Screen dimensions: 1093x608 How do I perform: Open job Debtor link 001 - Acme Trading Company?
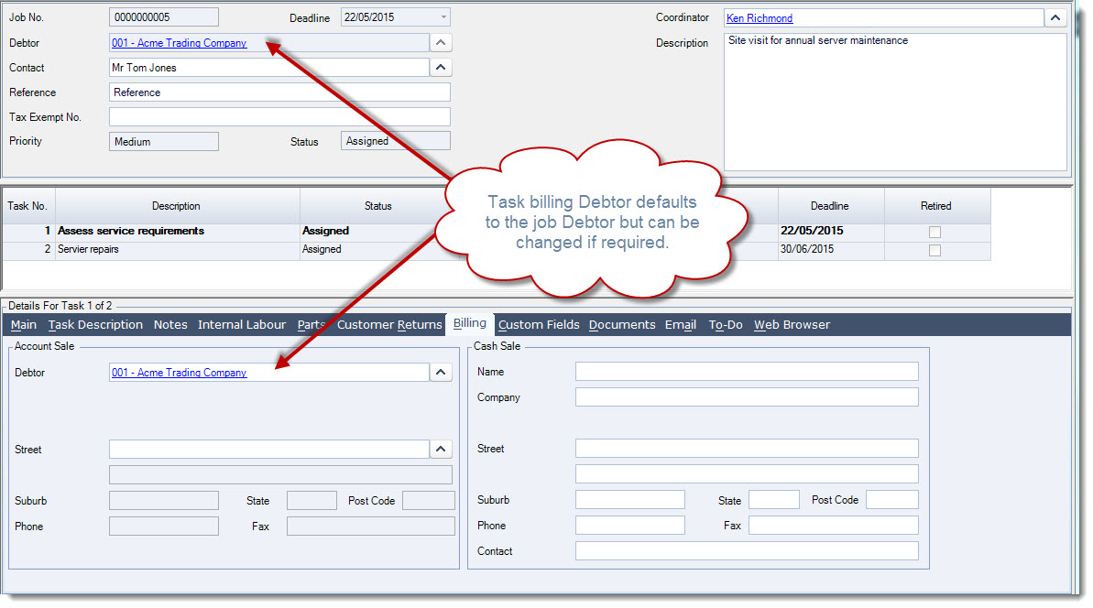[180, 43]
